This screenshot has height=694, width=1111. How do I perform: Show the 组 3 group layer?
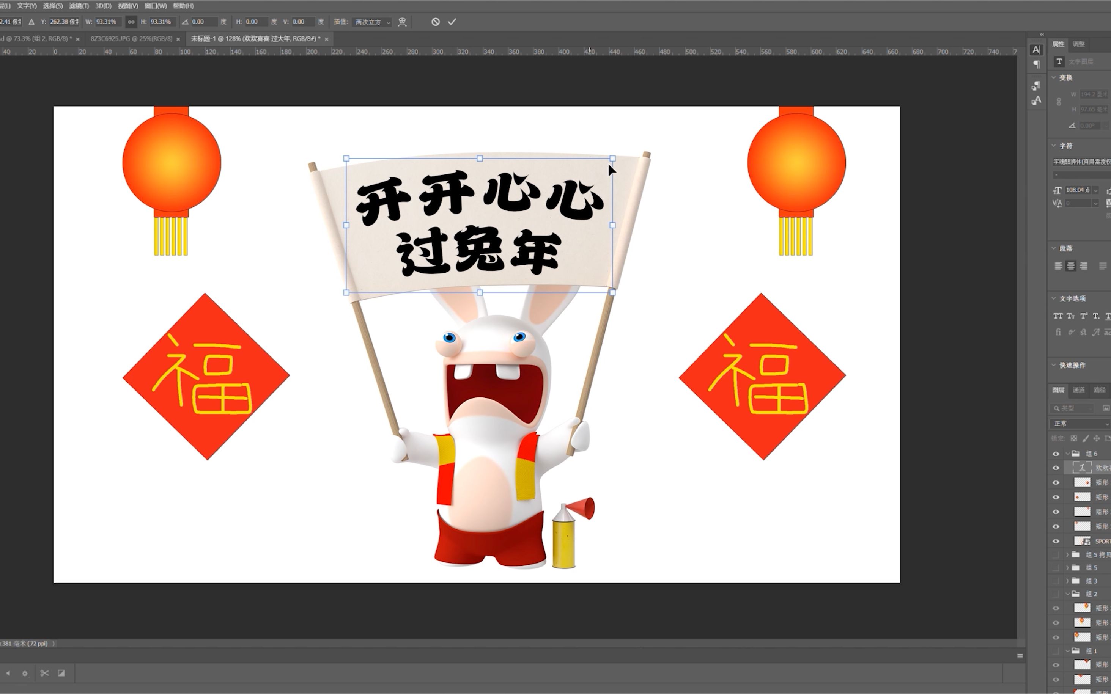pos(1056,581)
